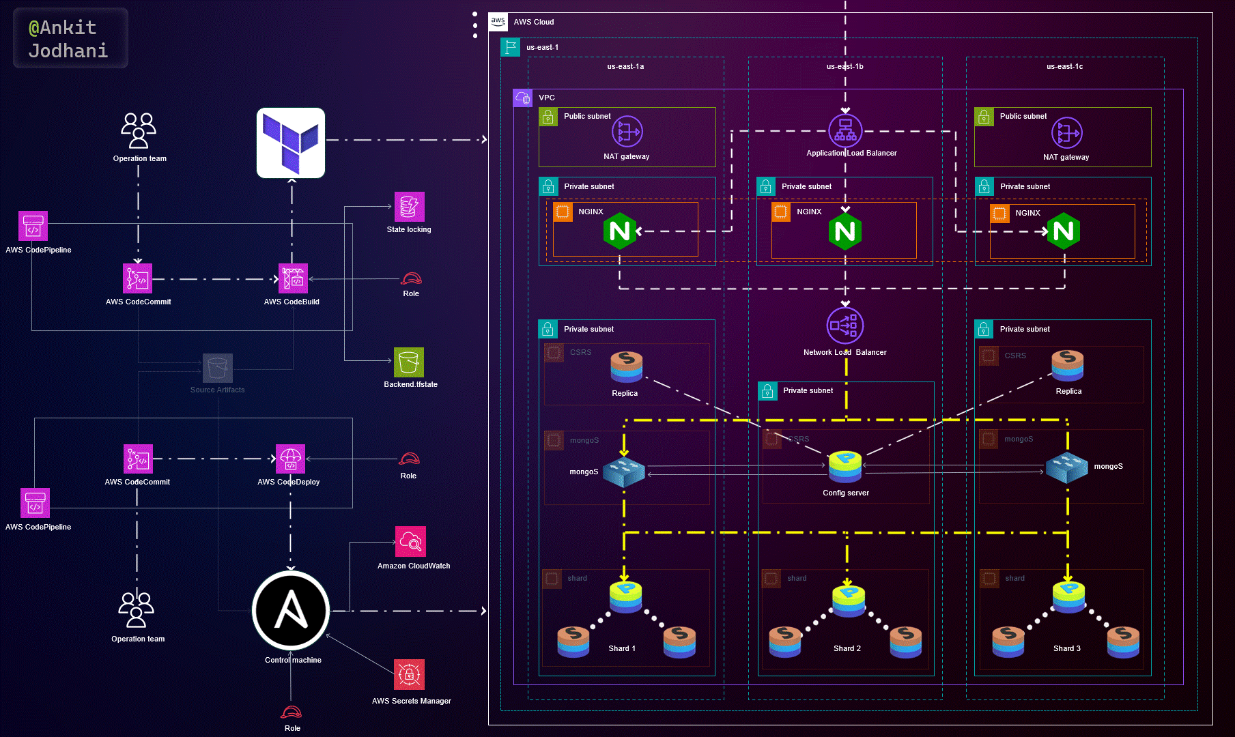Image resolution: width=1235 pixels, height=737 pixels.
Task: Select the AWS CodeDeploy icon
Action: pyautogui.click(x=290, y=459)
